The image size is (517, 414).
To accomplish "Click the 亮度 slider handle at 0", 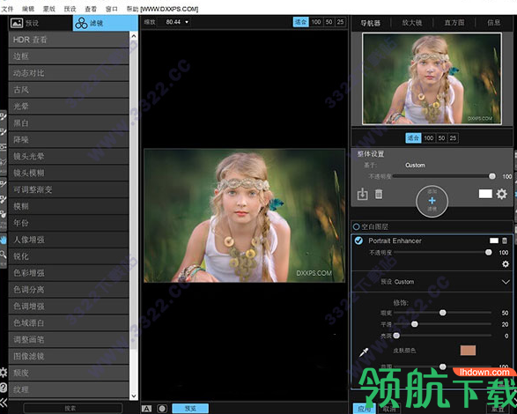I will pos(396,336).
